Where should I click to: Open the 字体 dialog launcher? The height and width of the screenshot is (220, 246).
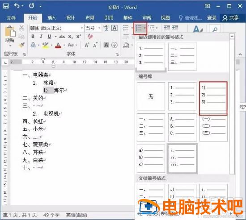click(x=117, y=54)
